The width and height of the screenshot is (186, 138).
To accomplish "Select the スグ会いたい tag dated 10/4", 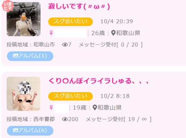I will pos(71,22).
